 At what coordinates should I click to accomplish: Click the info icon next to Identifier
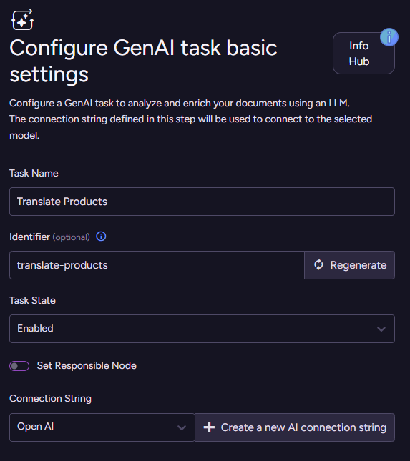[x=101, y=237]
